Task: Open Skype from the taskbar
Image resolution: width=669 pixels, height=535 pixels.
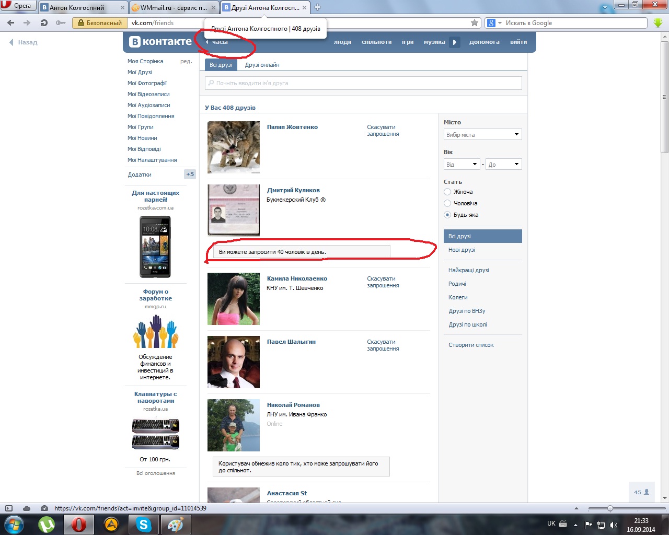Action: click(x=143, y=524)
